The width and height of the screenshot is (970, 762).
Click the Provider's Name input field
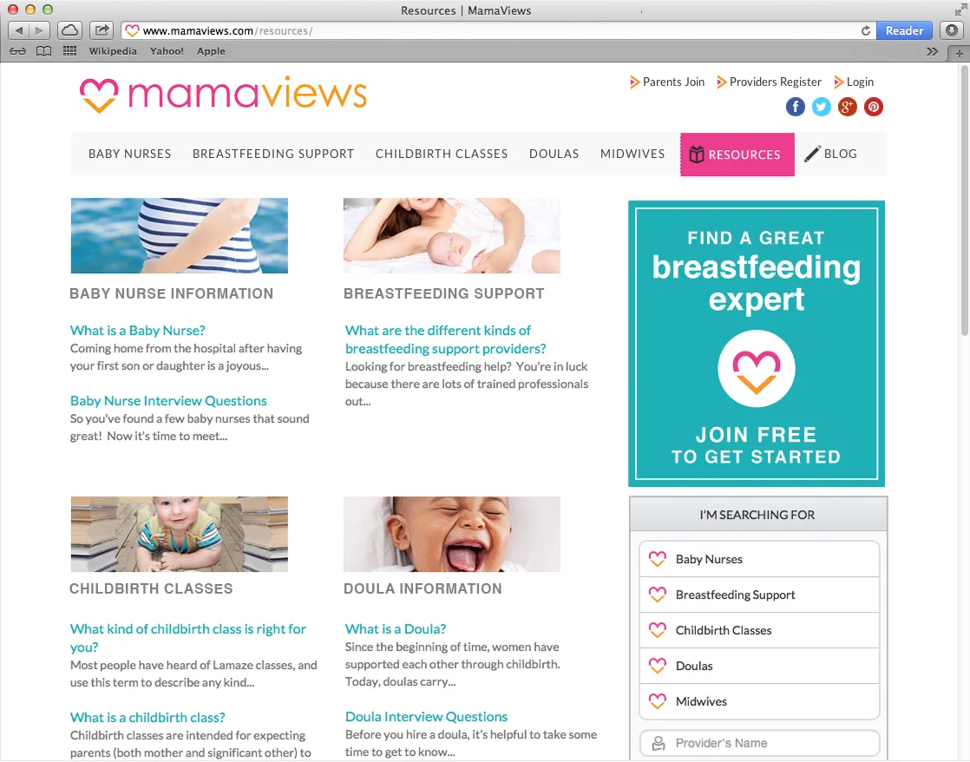pyautogui.click(x=759, y=743)
